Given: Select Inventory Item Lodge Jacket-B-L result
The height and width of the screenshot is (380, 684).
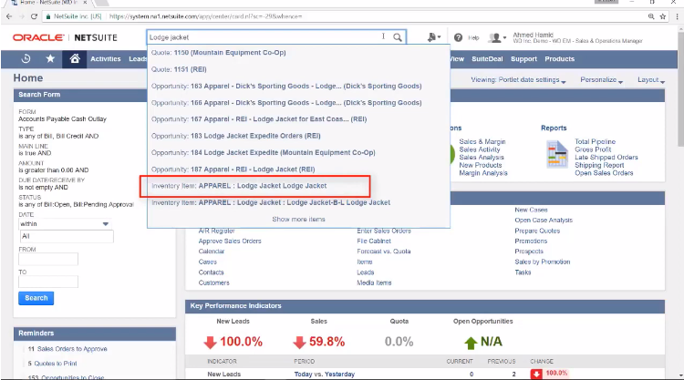Looking at the screenshot, I should [271, 202].
